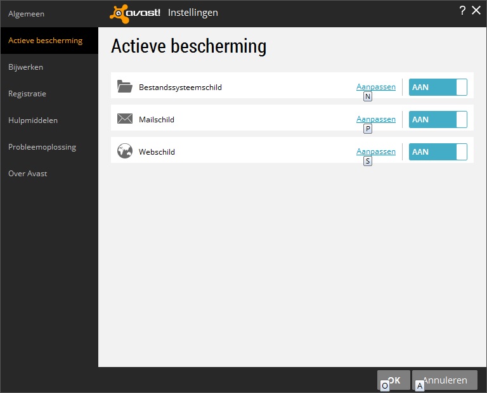The height and width of the screenshot is (393, 487).
Task: Click the Bestandssysteemschild label text
Action: 180,87
